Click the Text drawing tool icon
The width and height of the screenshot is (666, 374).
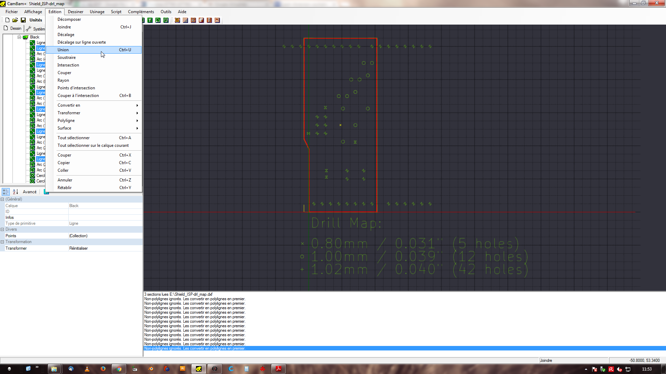tap(150, 20)
